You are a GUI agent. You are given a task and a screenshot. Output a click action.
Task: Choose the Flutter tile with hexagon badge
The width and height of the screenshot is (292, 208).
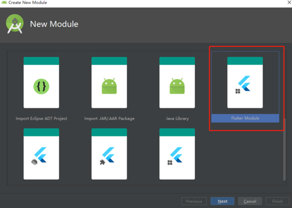(x=41, y=154)
